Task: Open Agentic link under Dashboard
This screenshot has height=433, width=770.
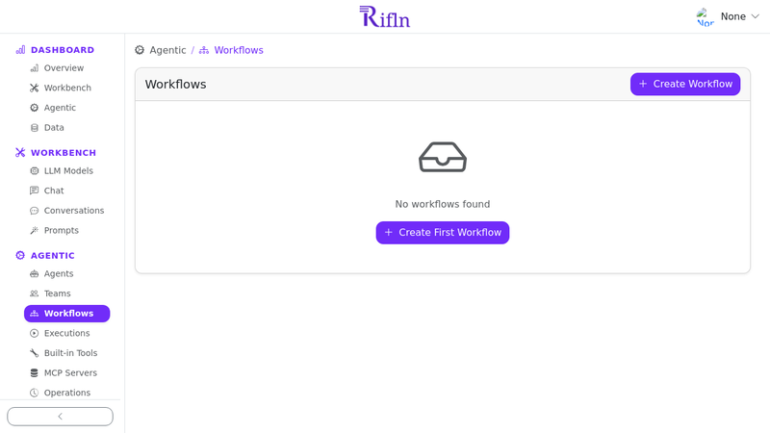Action: pos(60,108)
